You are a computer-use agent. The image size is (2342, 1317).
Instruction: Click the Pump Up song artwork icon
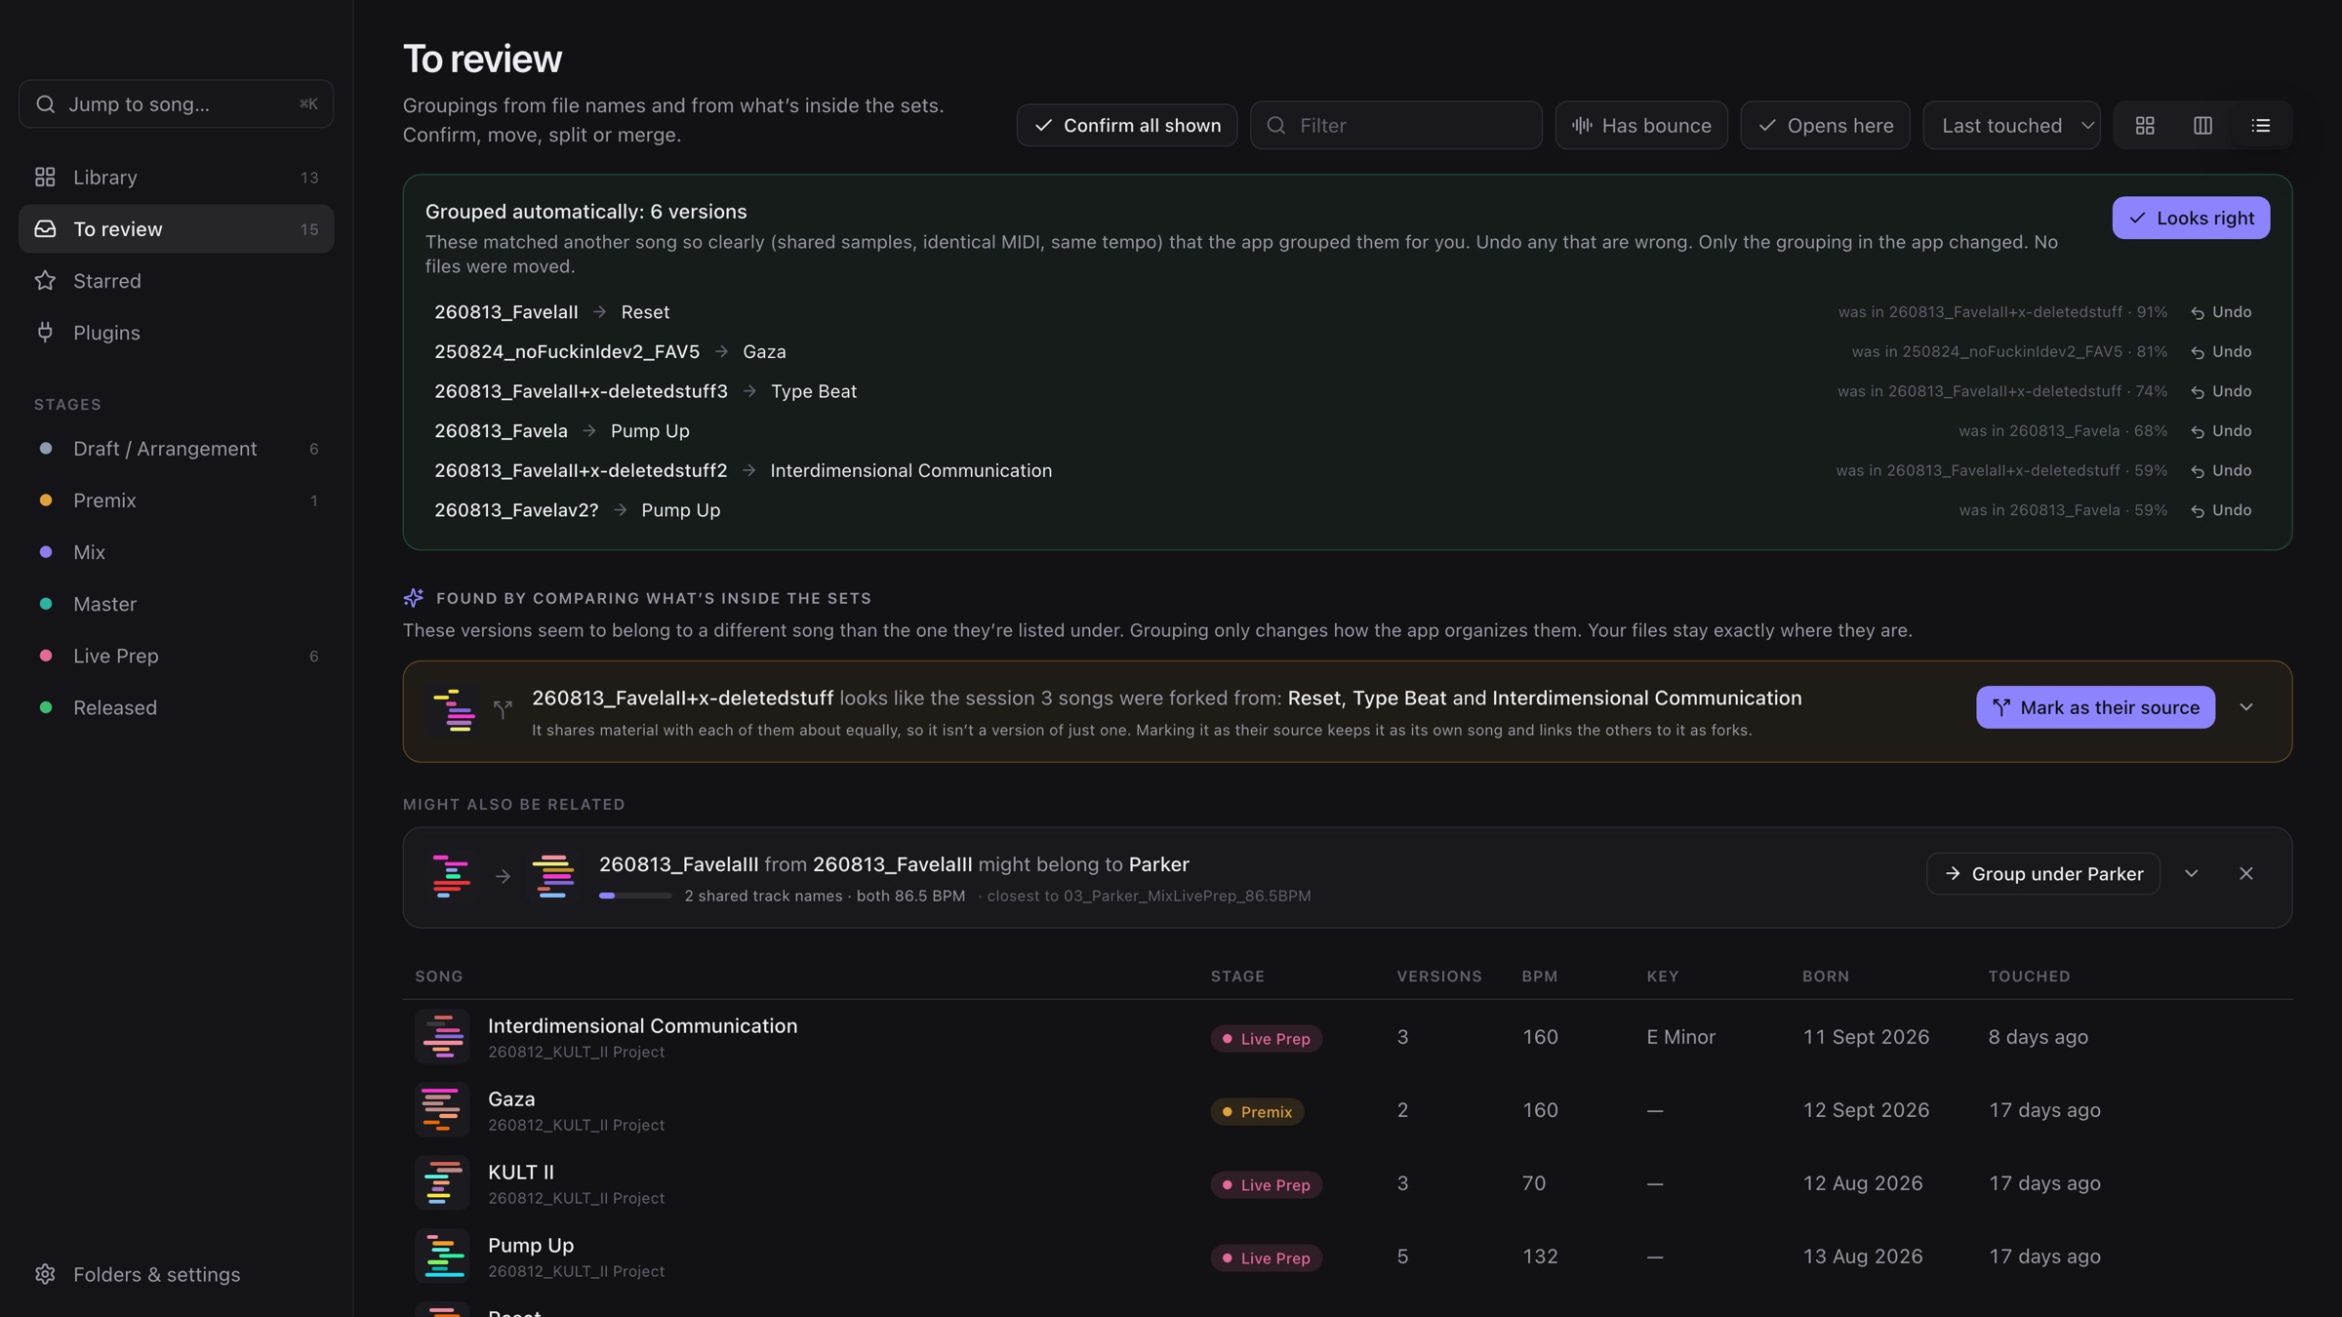442,1257
